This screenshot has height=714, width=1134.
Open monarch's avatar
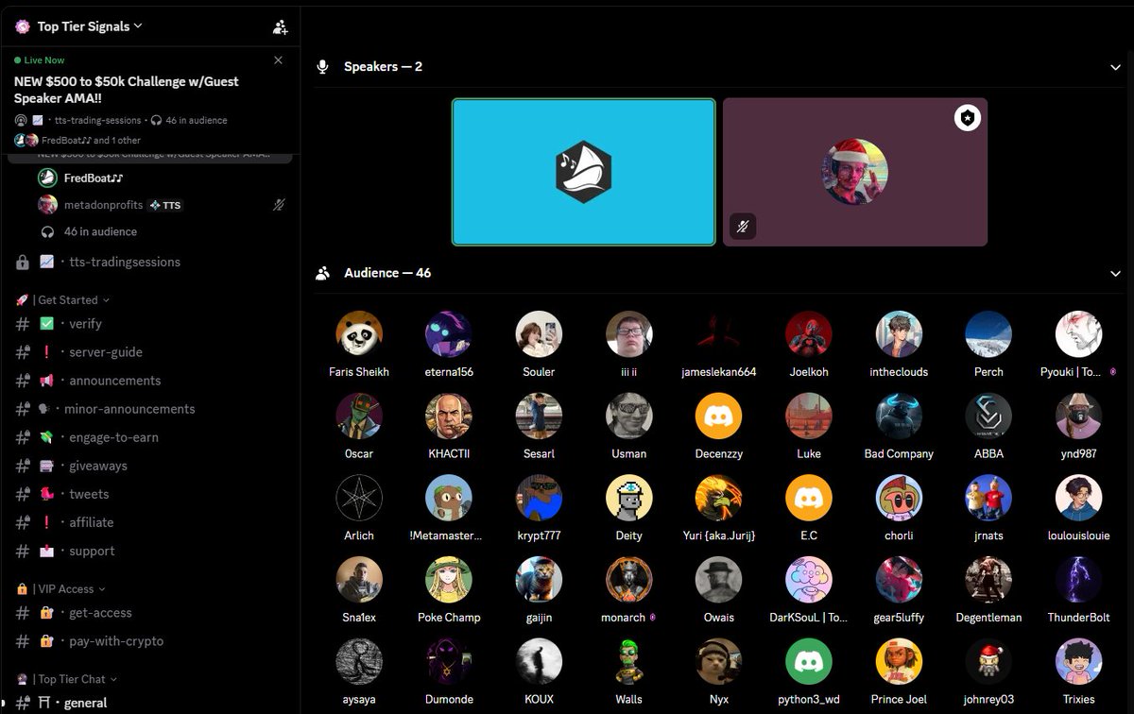point(628,580)
